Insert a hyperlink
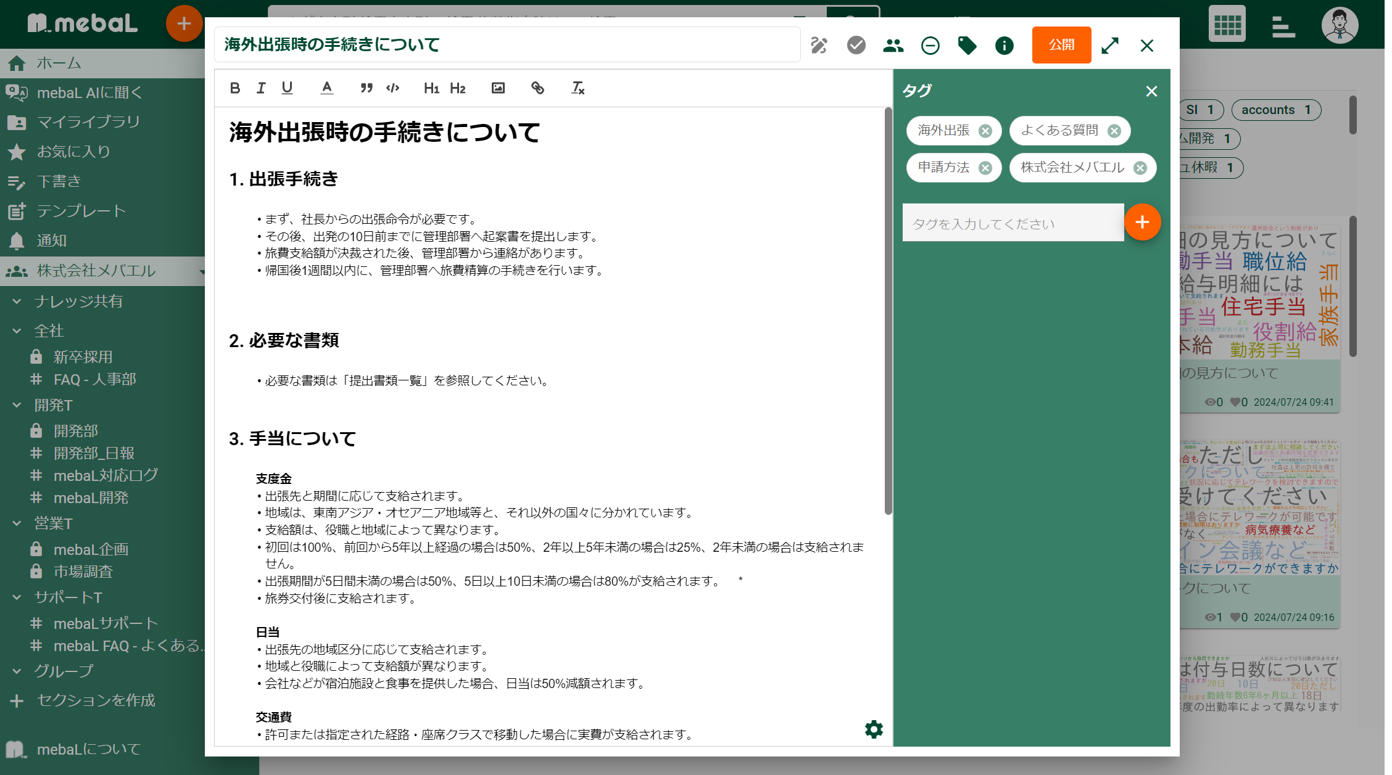 tap(537, 88)
